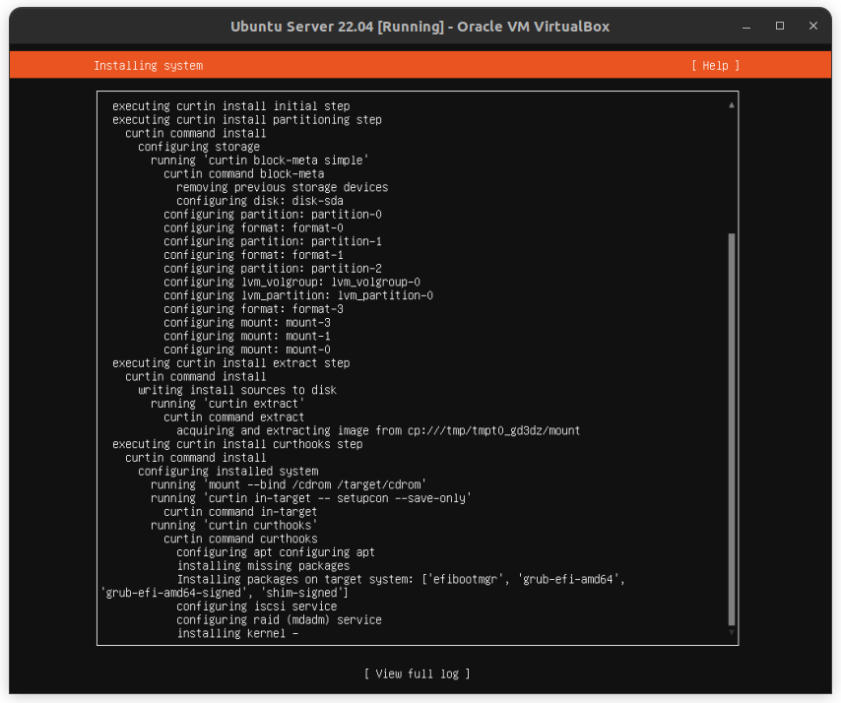Click 'configuring raid (mdadm) service' line
This screenshot has height=703, width=841.
(279, 620)
